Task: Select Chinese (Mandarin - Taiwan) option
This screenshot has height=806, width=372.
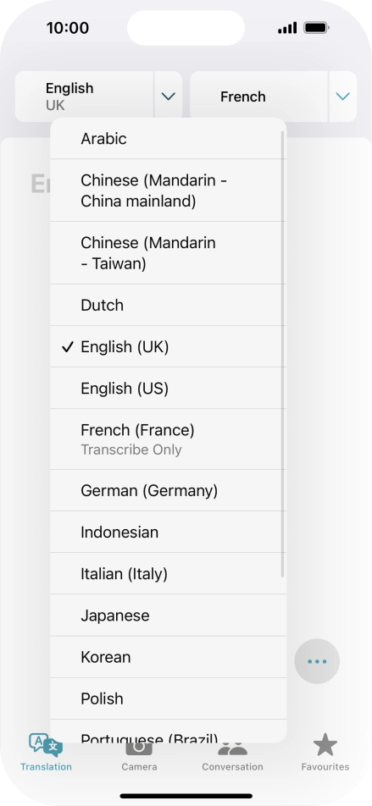Action: (168, 253)
